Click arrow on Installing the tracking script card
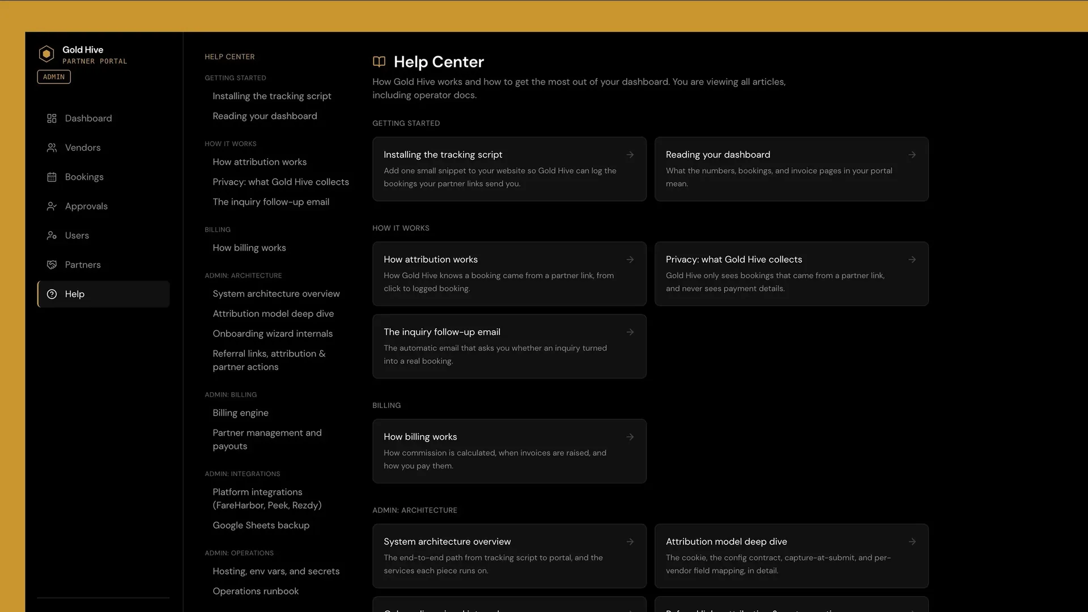Screen dimensions: 1088x612 click(x=630, y=155)
